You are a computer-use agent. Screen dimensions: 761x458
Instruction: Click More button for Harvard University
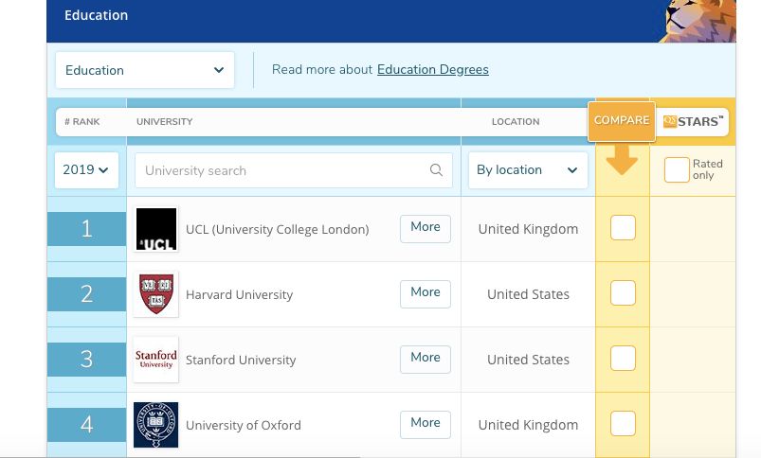click(426, 294)
